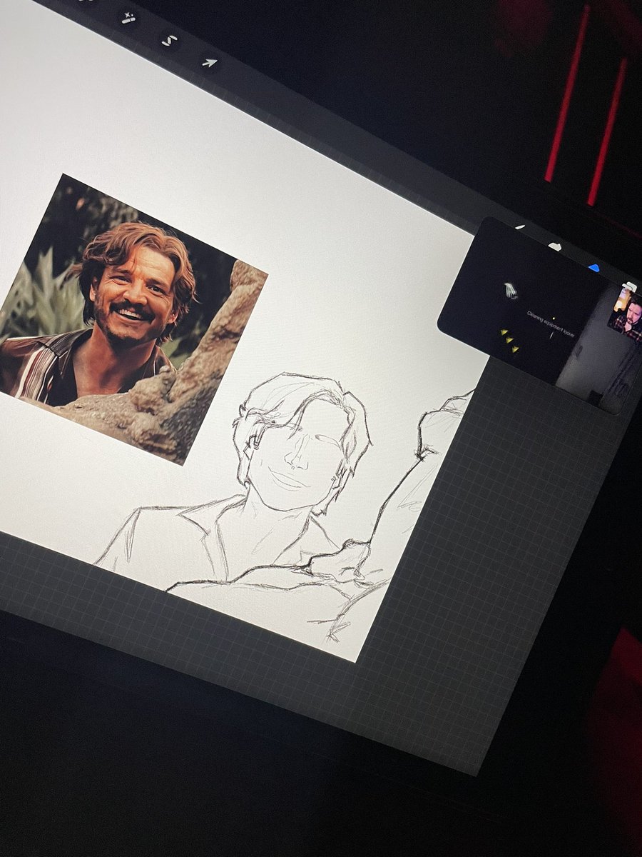
Task: Click the vertical cursor line near the locker text
Action: click(x=552, y=335)
